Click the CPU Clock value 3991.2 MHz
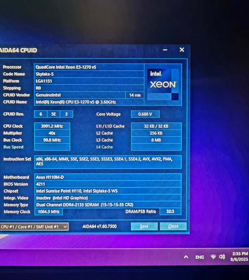This screenshot has width=249, height=280. [52, 126]
